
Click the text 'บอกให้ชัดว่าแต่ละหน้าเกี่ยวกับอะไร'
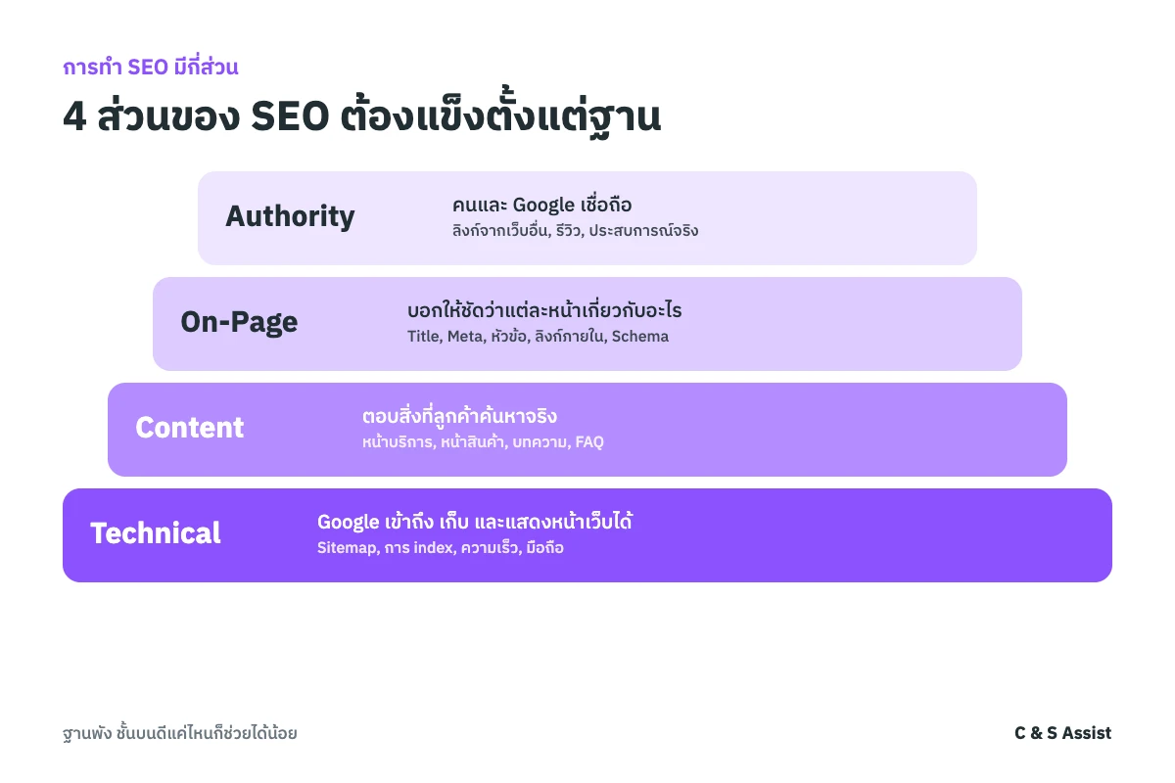click(x=544, y=310)
